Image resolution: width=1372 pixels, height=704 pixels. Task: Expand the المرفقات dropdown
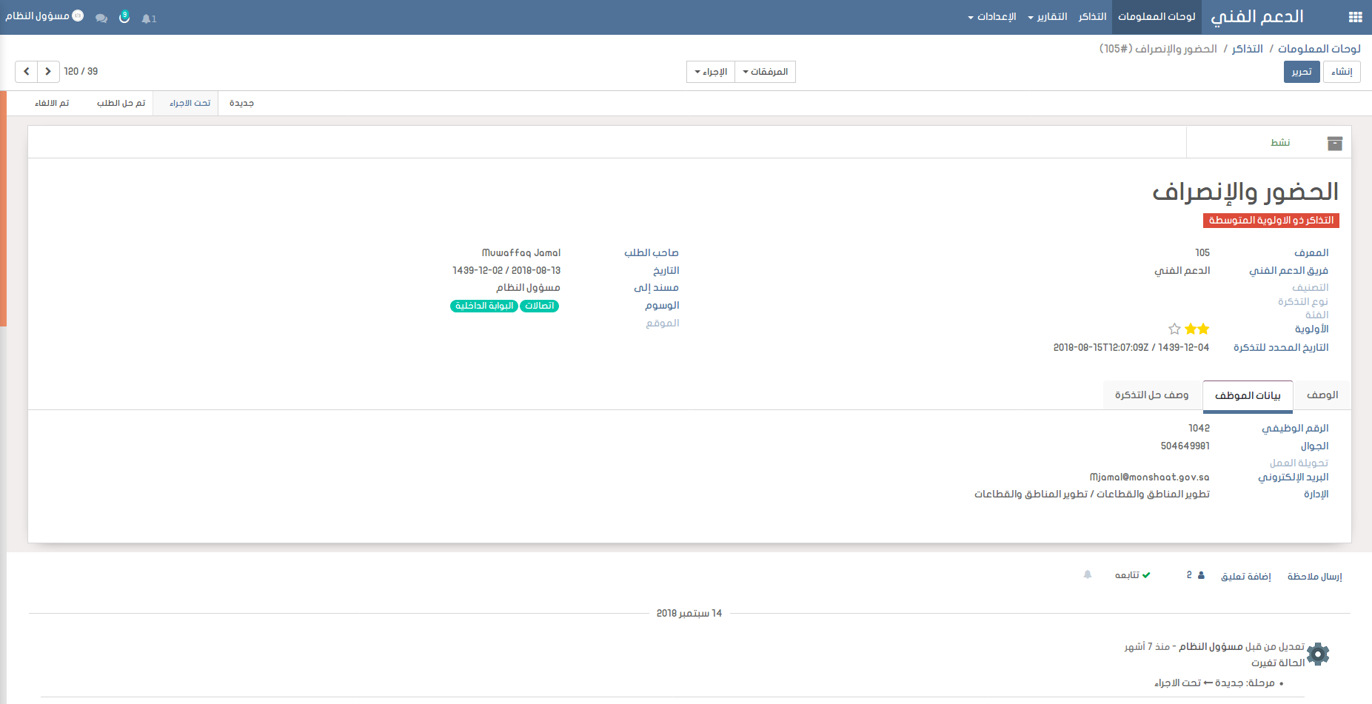click(765, 72)
